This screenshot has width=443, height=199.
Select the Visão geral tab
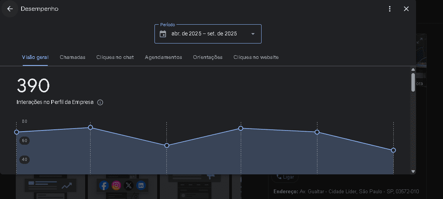coord(35,57)
